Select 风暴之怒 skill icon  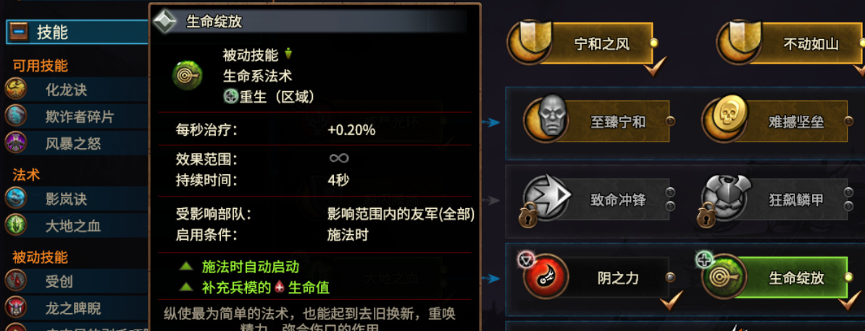point(16,144)
